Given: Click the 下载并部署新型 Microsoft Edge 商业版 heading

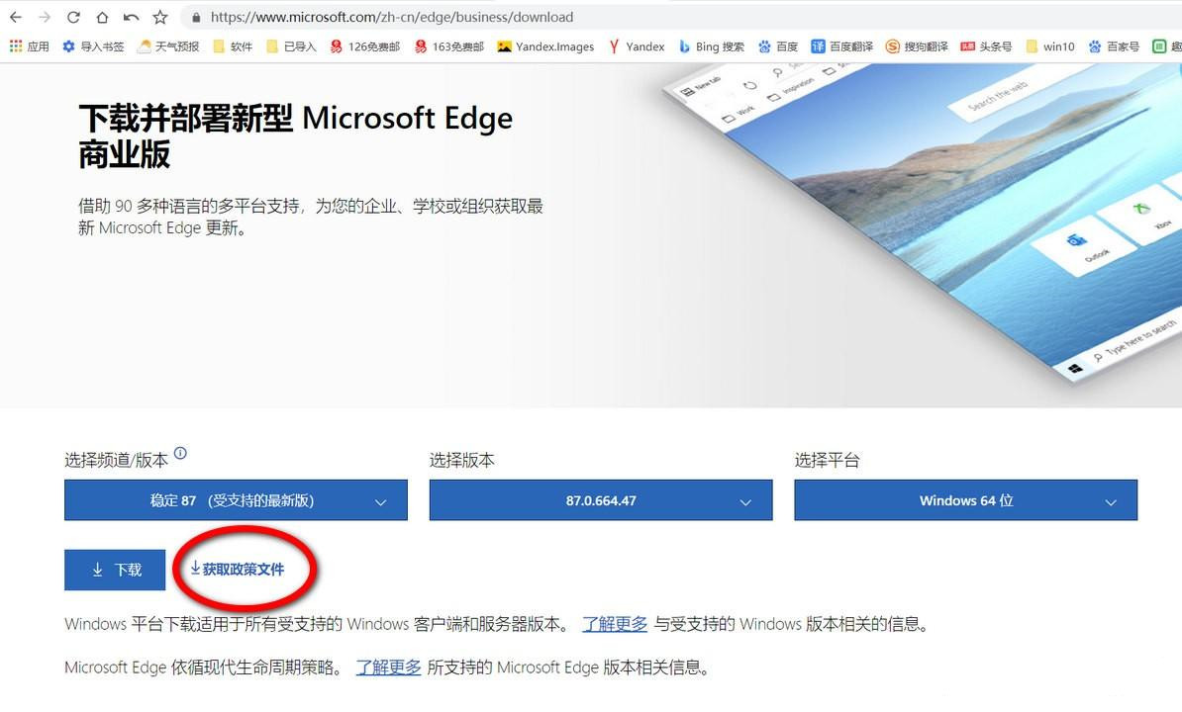Looking at the screenshot, I should pyautogui.click(x=295, y=136).
